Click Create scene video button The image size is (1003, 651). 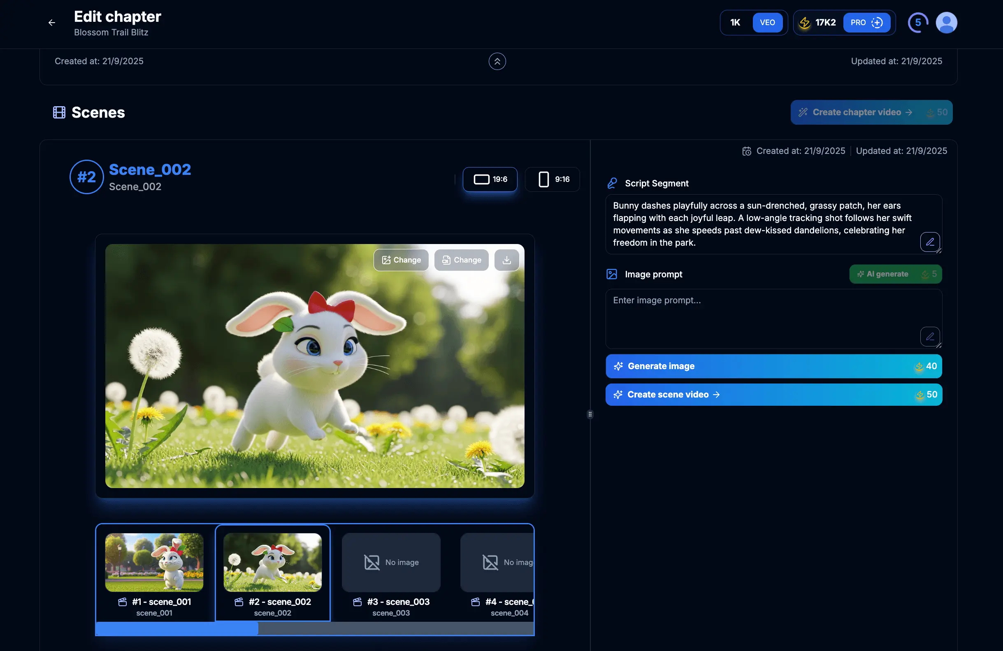(x=773, y=395)
